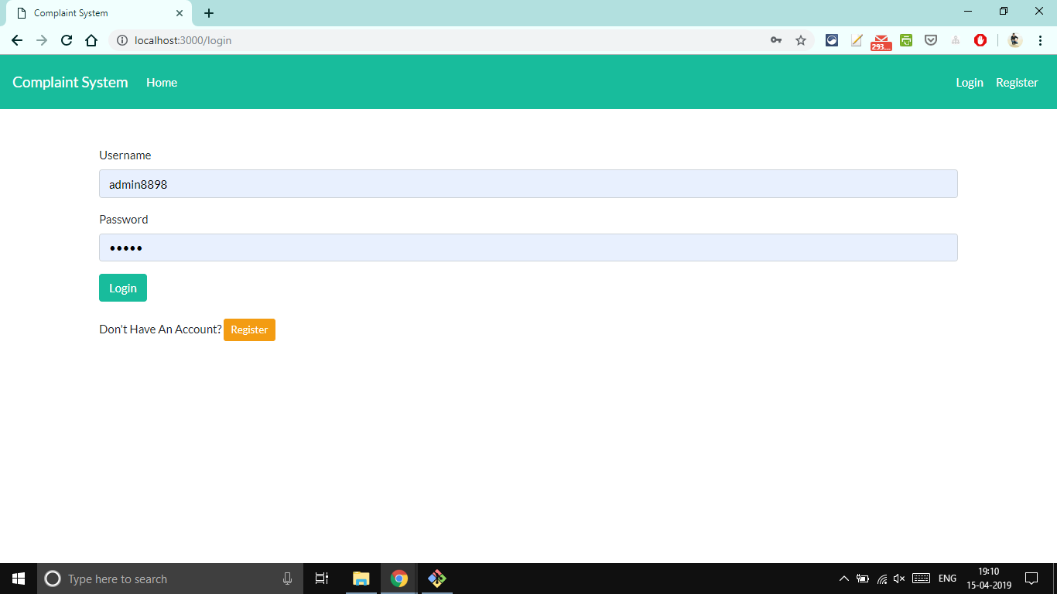Focus the Password input field
Viewport: 1057px width, 594px height.
tap(528, 247)
